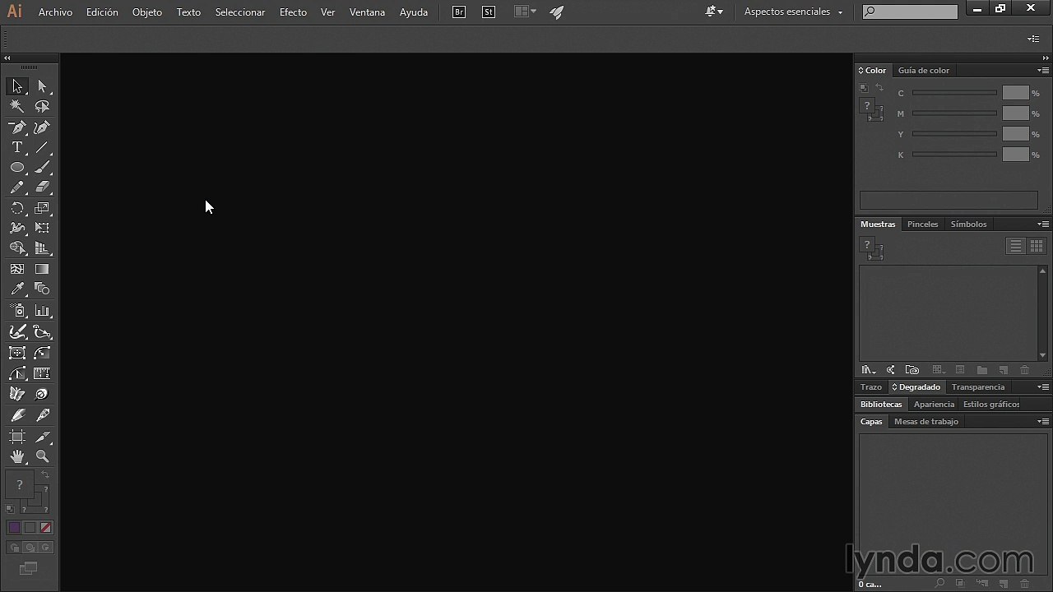This screenshot has height=592, width=1053.
Task: Open the Efecto menu
Action: [293, 12]
